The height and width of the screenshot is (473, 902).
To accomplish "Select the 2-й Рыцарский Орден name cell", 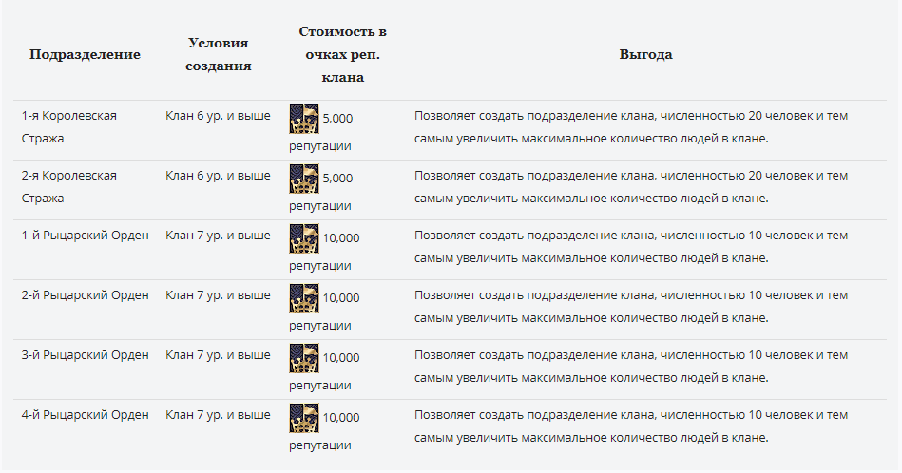I will (x=86, y=295).
